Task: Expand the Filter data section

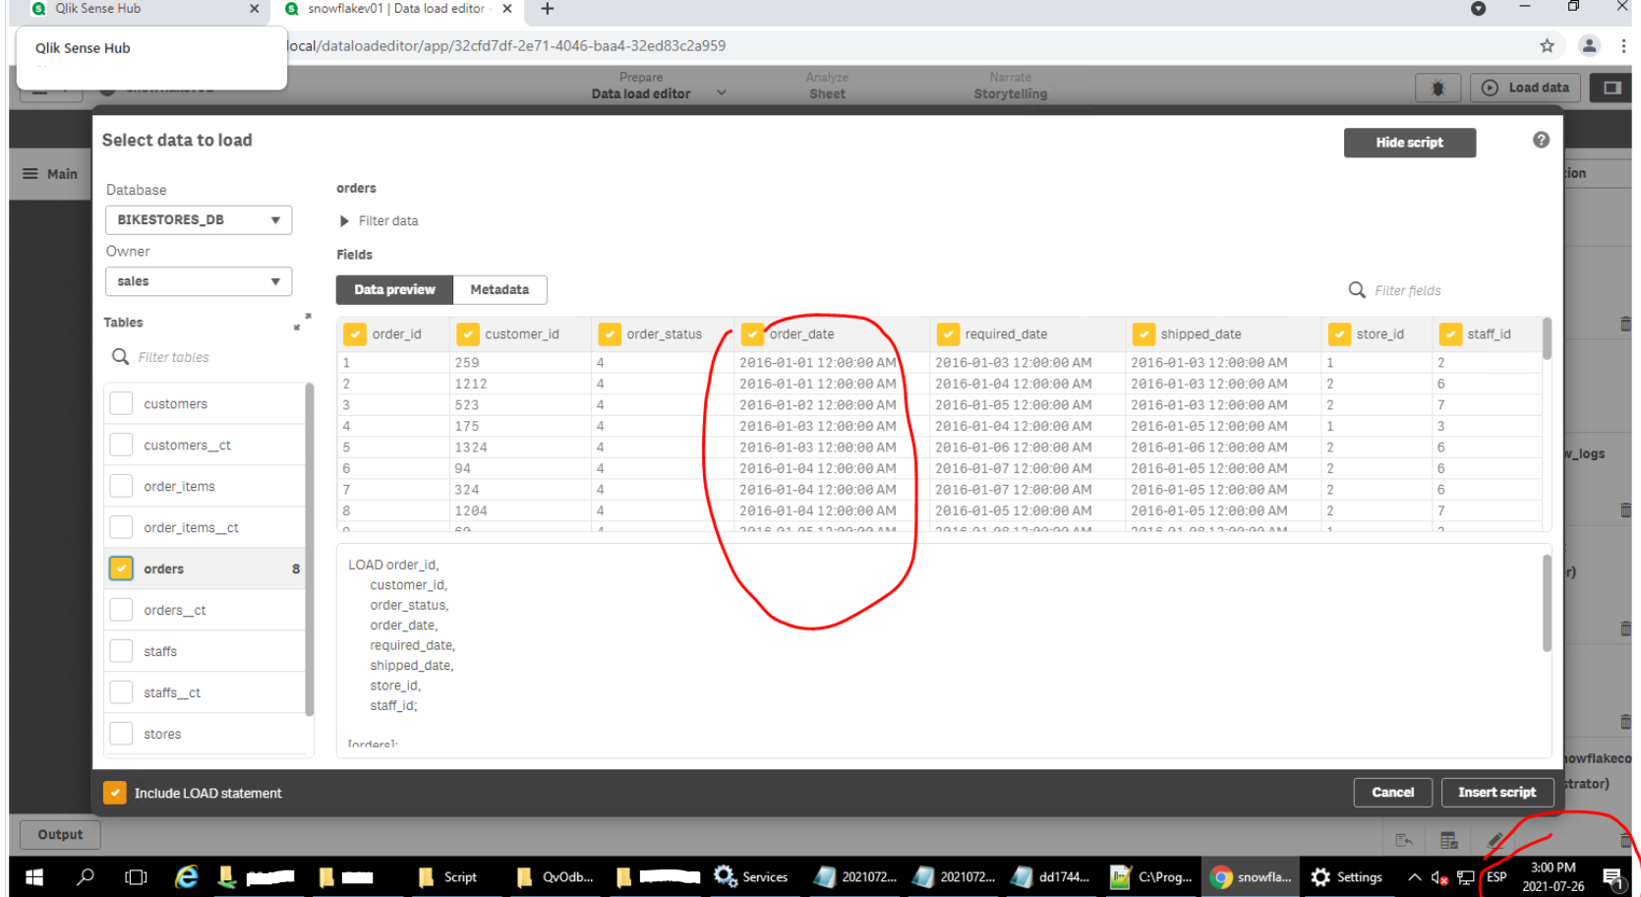Action: point(379,221)
